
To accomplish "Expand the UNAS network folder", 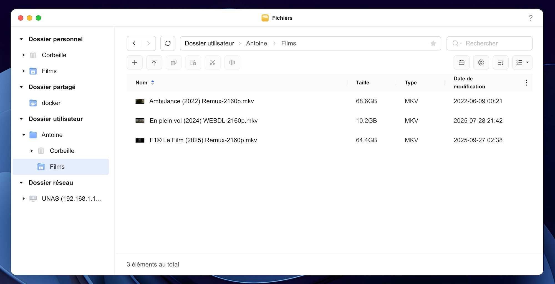I will [24, 199].
